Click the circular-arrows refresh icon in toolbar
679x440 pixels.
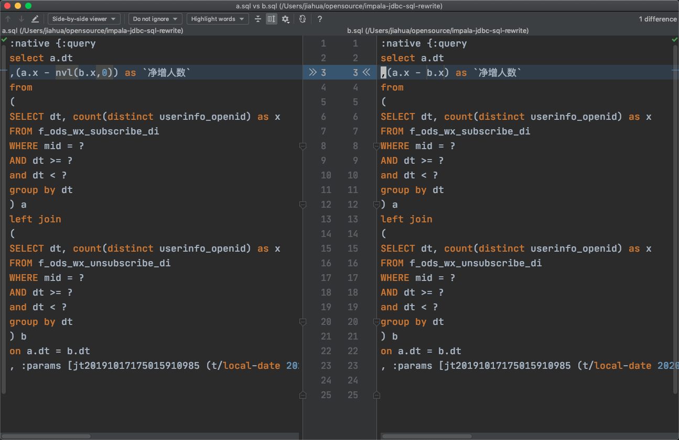pyautogui.click(x=303, y=19)
